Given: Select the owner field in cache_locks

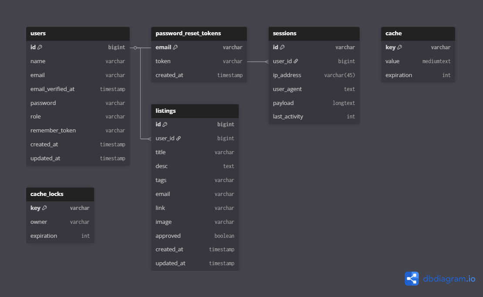Looking at the screenshot, I should (60, 222).
